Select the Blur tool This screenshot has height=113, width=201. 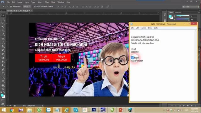pos(3,62)
